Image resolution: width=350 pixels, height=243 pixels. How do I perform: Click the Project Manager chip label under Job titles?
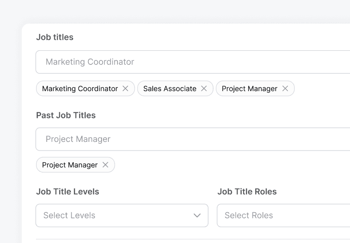[x=249, y=89]
